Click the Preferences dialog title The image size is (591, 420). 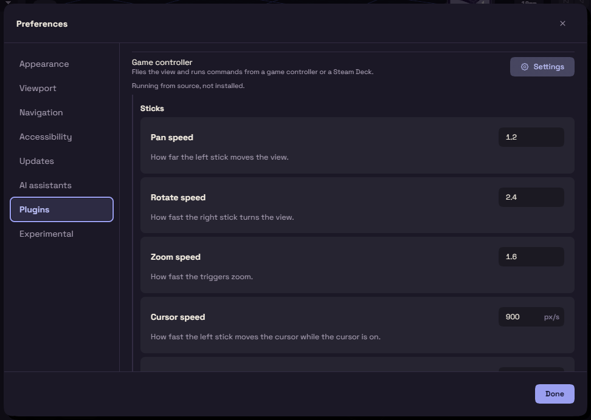[x=42, y=24]
